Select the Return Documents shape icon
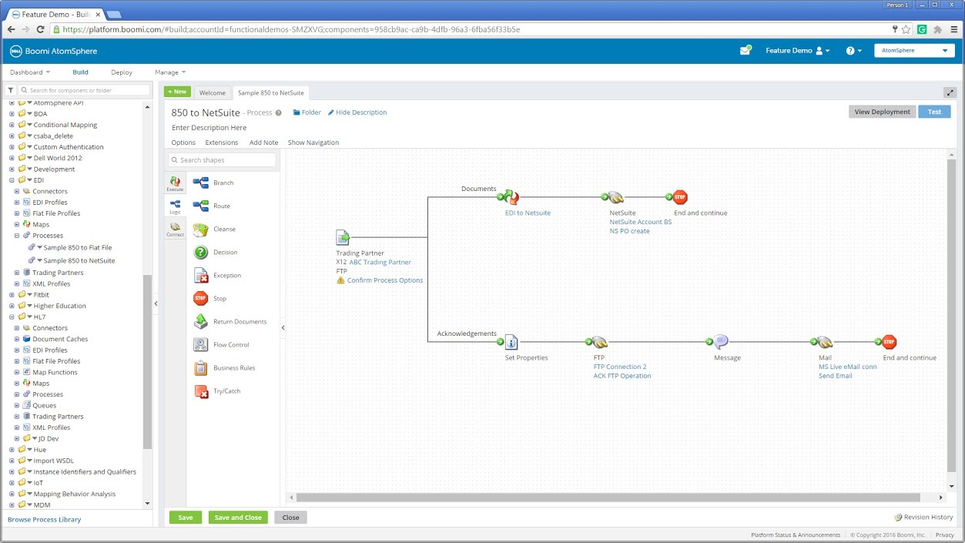The height and width of the screenshot is (543, 965). (201, 321)
